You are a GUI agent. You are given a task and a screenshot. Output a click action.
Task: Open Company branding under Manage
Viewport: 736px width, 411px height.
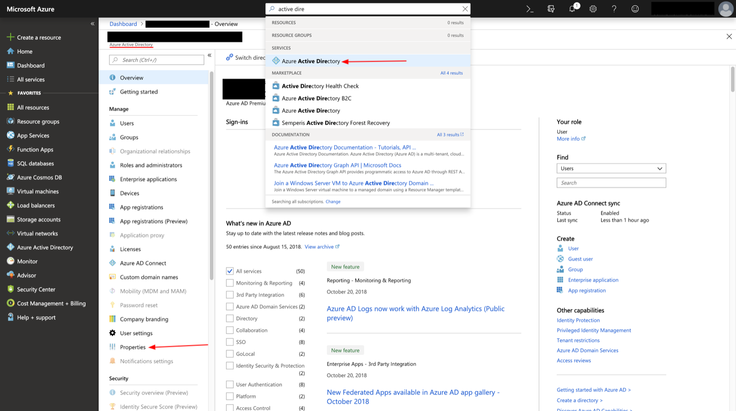[144, 319]
